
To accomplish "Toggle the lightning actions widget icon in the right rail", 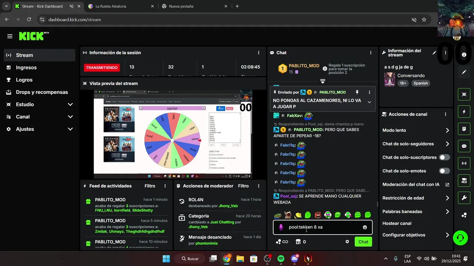I will tap(464, 112).
